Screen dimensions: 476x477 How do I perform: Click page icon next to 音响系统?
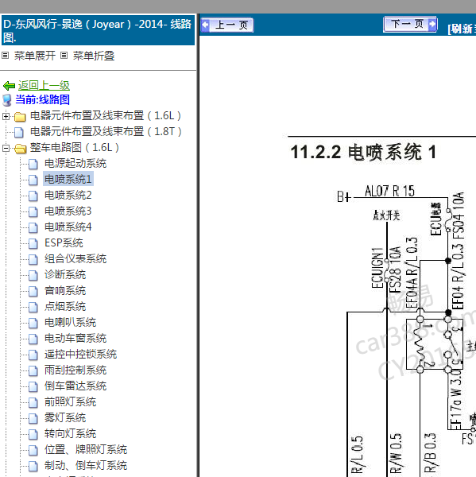tap(33, 292)
